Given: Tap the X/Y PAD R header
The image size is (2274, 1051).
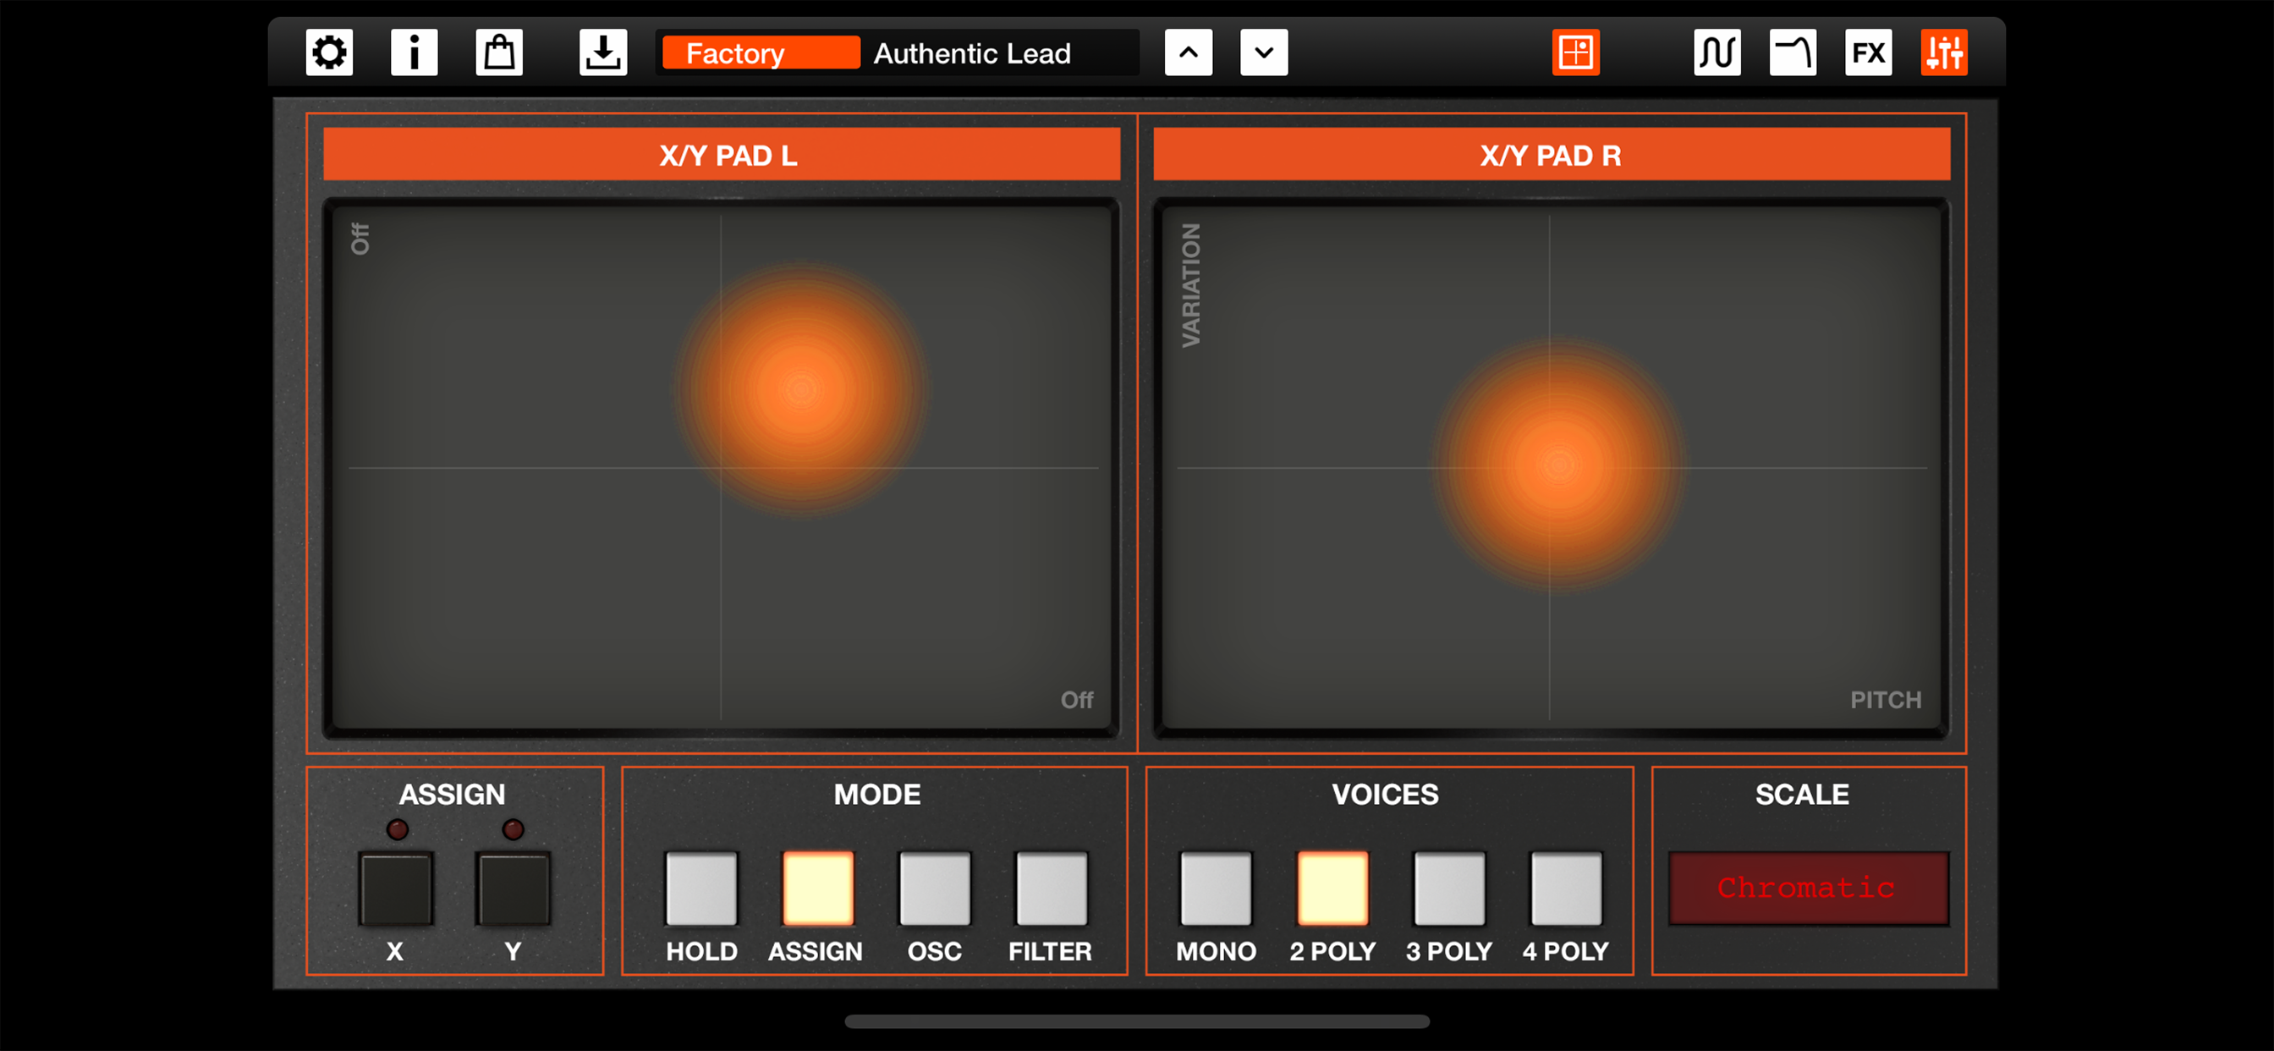Looking at the screenshot, I should pos(1551,155).
